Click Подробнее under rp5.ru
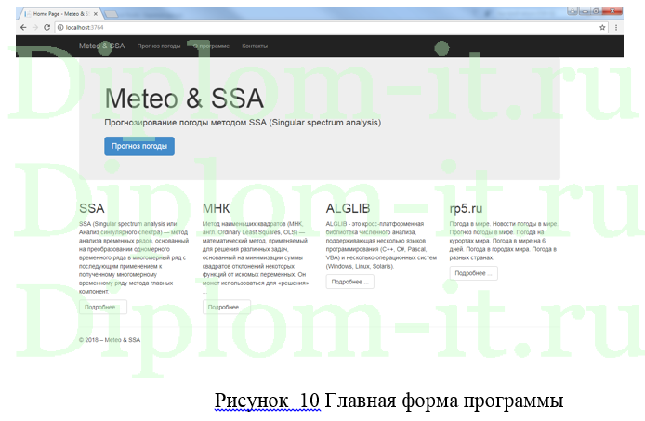This screenshot has height=421, width=645. (x=473, y=273)
